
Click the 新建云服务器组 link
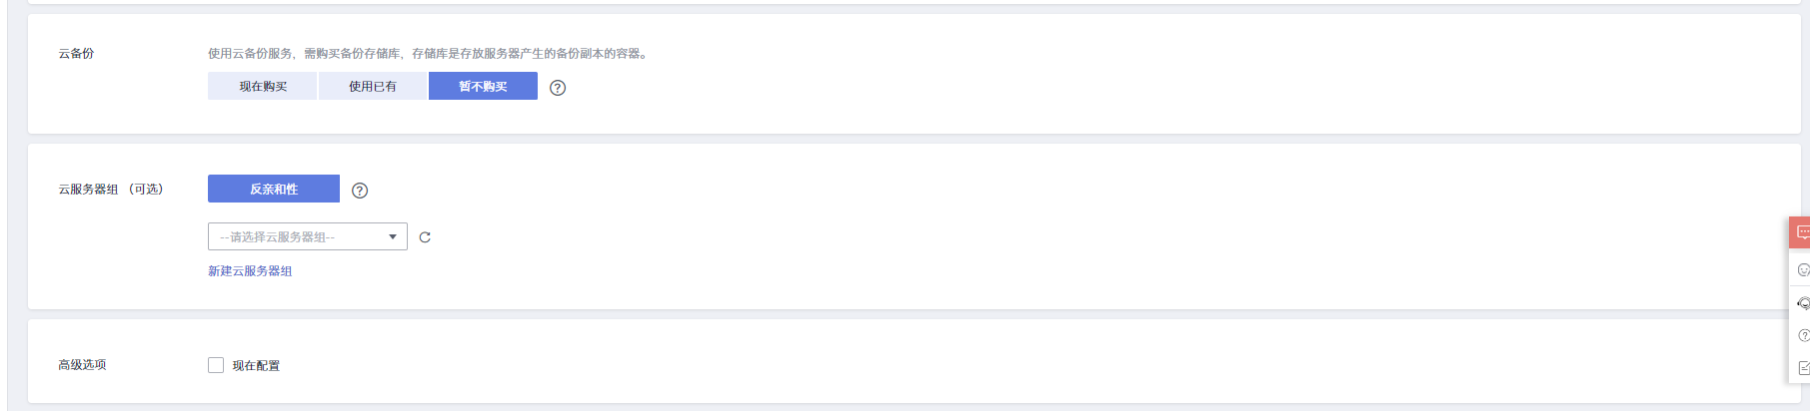click(250, 271)
